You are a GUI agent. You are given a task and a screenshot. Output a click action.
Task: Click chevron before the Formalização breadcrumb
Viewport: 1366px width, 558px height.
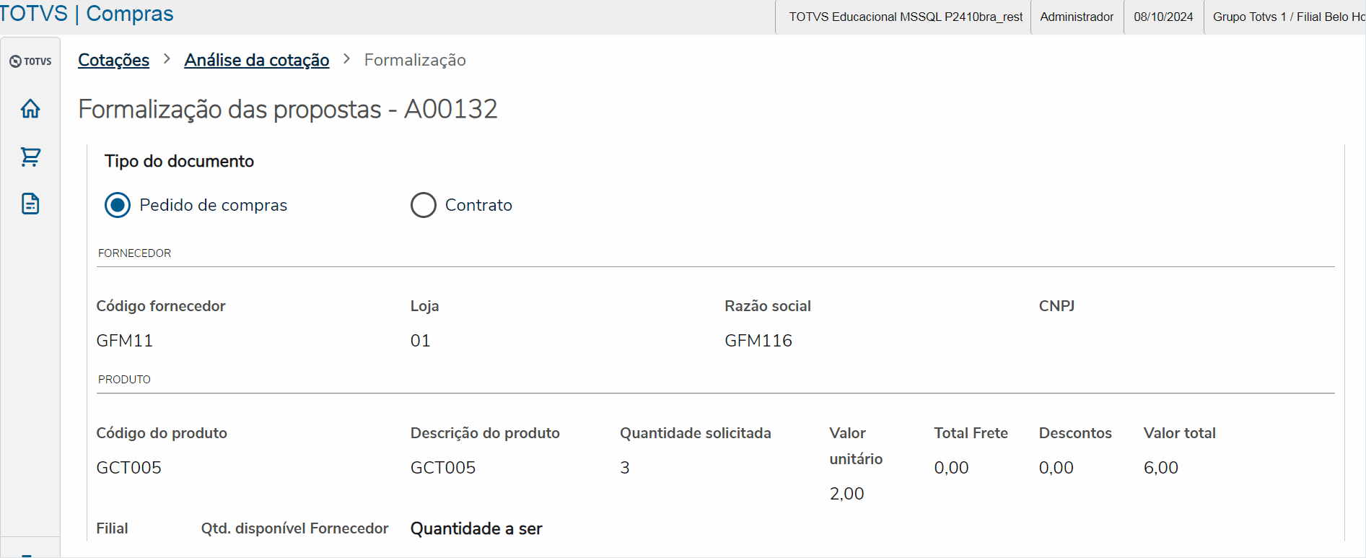(346, 59)
